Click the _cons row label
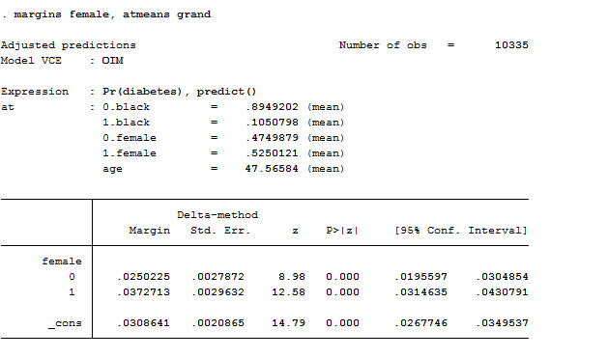Screen dimensions: 608x358 (x=65, y=323)
